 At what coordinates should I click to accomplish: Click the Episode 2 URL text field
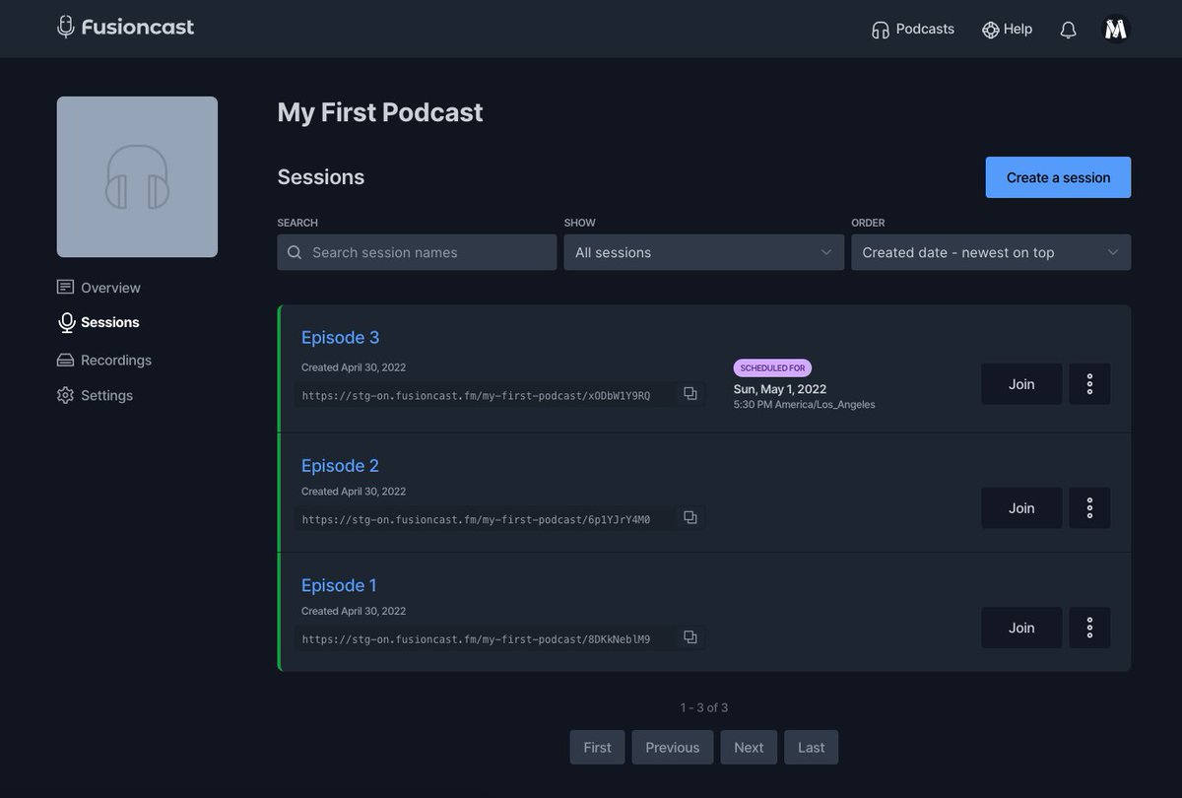pyautogui.click(x=485, y=519)
